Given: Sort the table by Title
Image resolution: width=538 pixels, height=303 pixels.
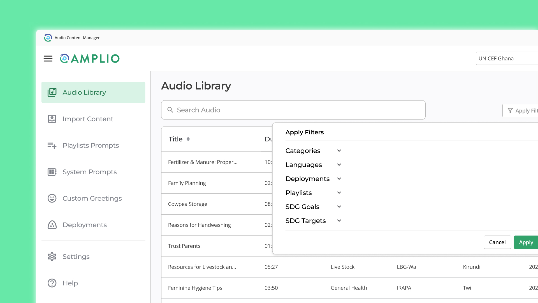Looking at the screenshot, I should (188, 139).
